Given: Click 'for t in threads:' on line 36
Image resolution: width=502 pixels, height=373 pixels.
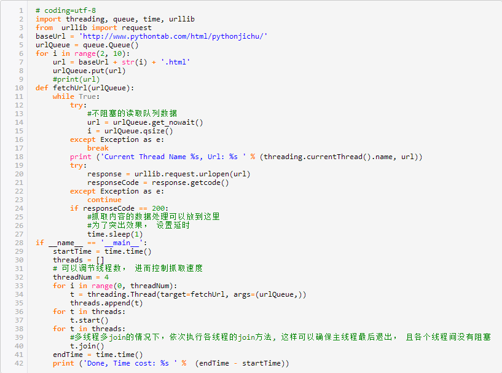Looking at the screenshot, I should pyautogui.click(x=89, y=312).
